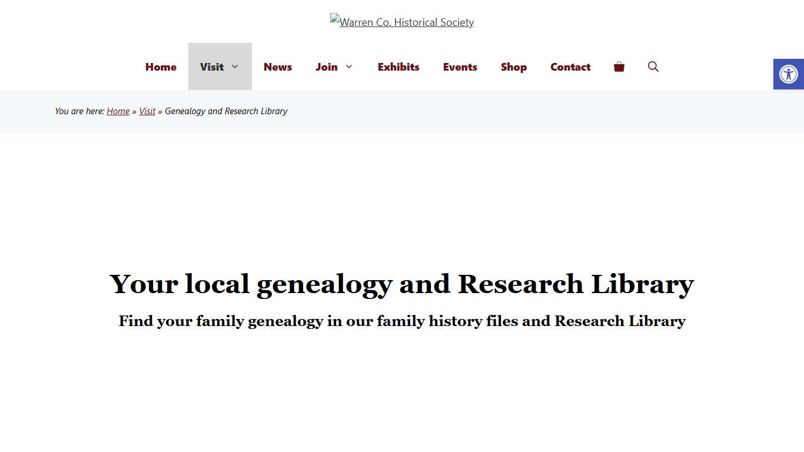Activate the blue accessibility person icon
The image size is (804, 452).
[x=788, y=74]
